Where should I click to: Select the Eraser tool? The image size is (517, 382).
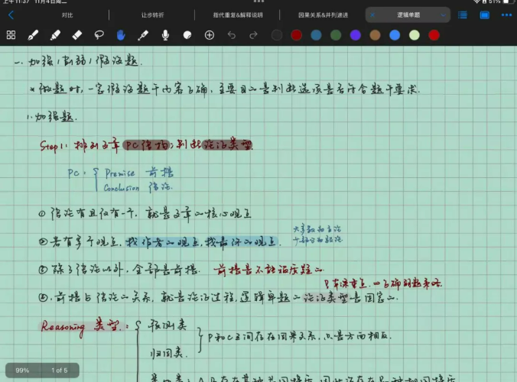pyautogui.click(x=76, y=35)
